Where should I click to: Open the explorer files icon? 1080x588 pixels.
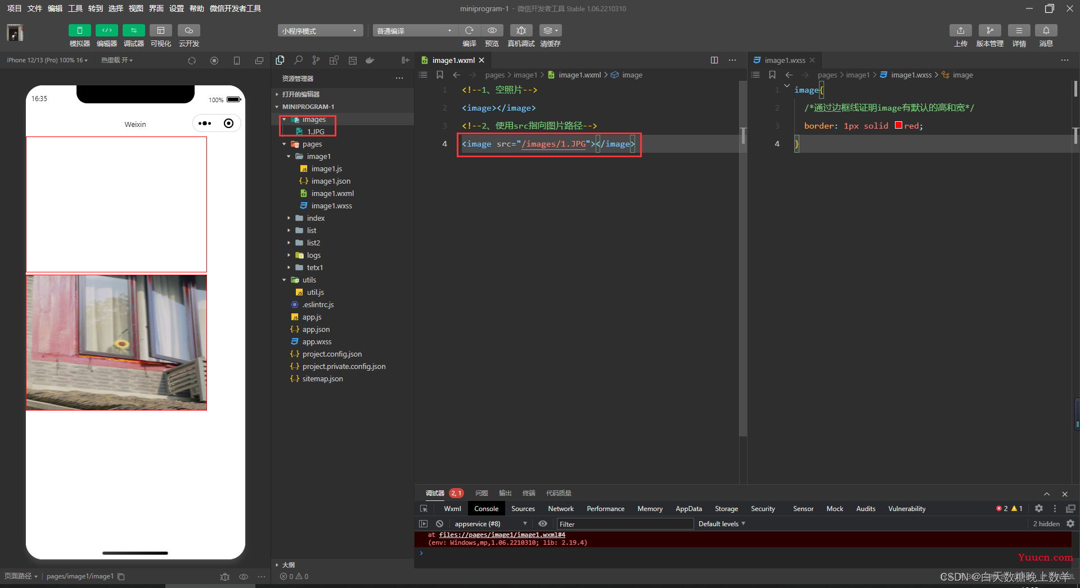[x=280, y=60]
